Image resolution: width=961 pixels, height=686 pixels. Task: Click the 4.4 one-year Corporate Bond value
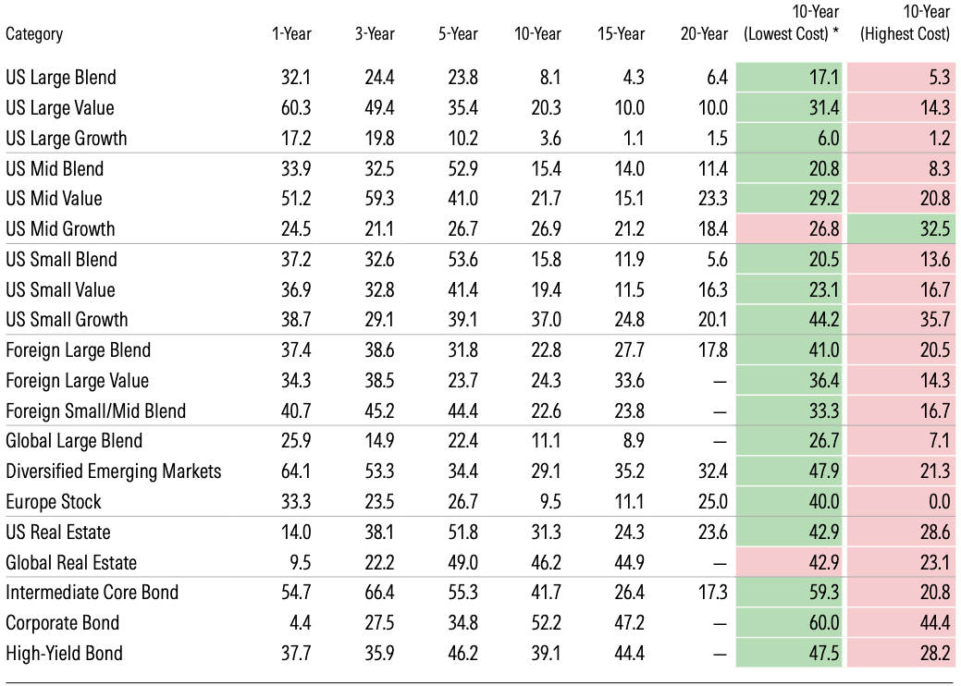point(302,623)
